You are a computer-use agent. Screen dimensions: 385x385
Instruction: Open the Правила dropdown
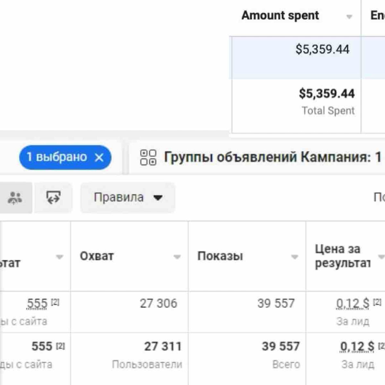[x=127, y=198]
